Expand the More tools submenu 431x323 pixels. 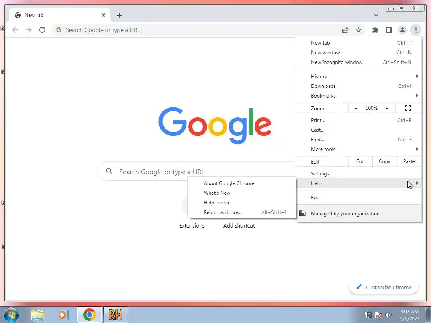359,149
